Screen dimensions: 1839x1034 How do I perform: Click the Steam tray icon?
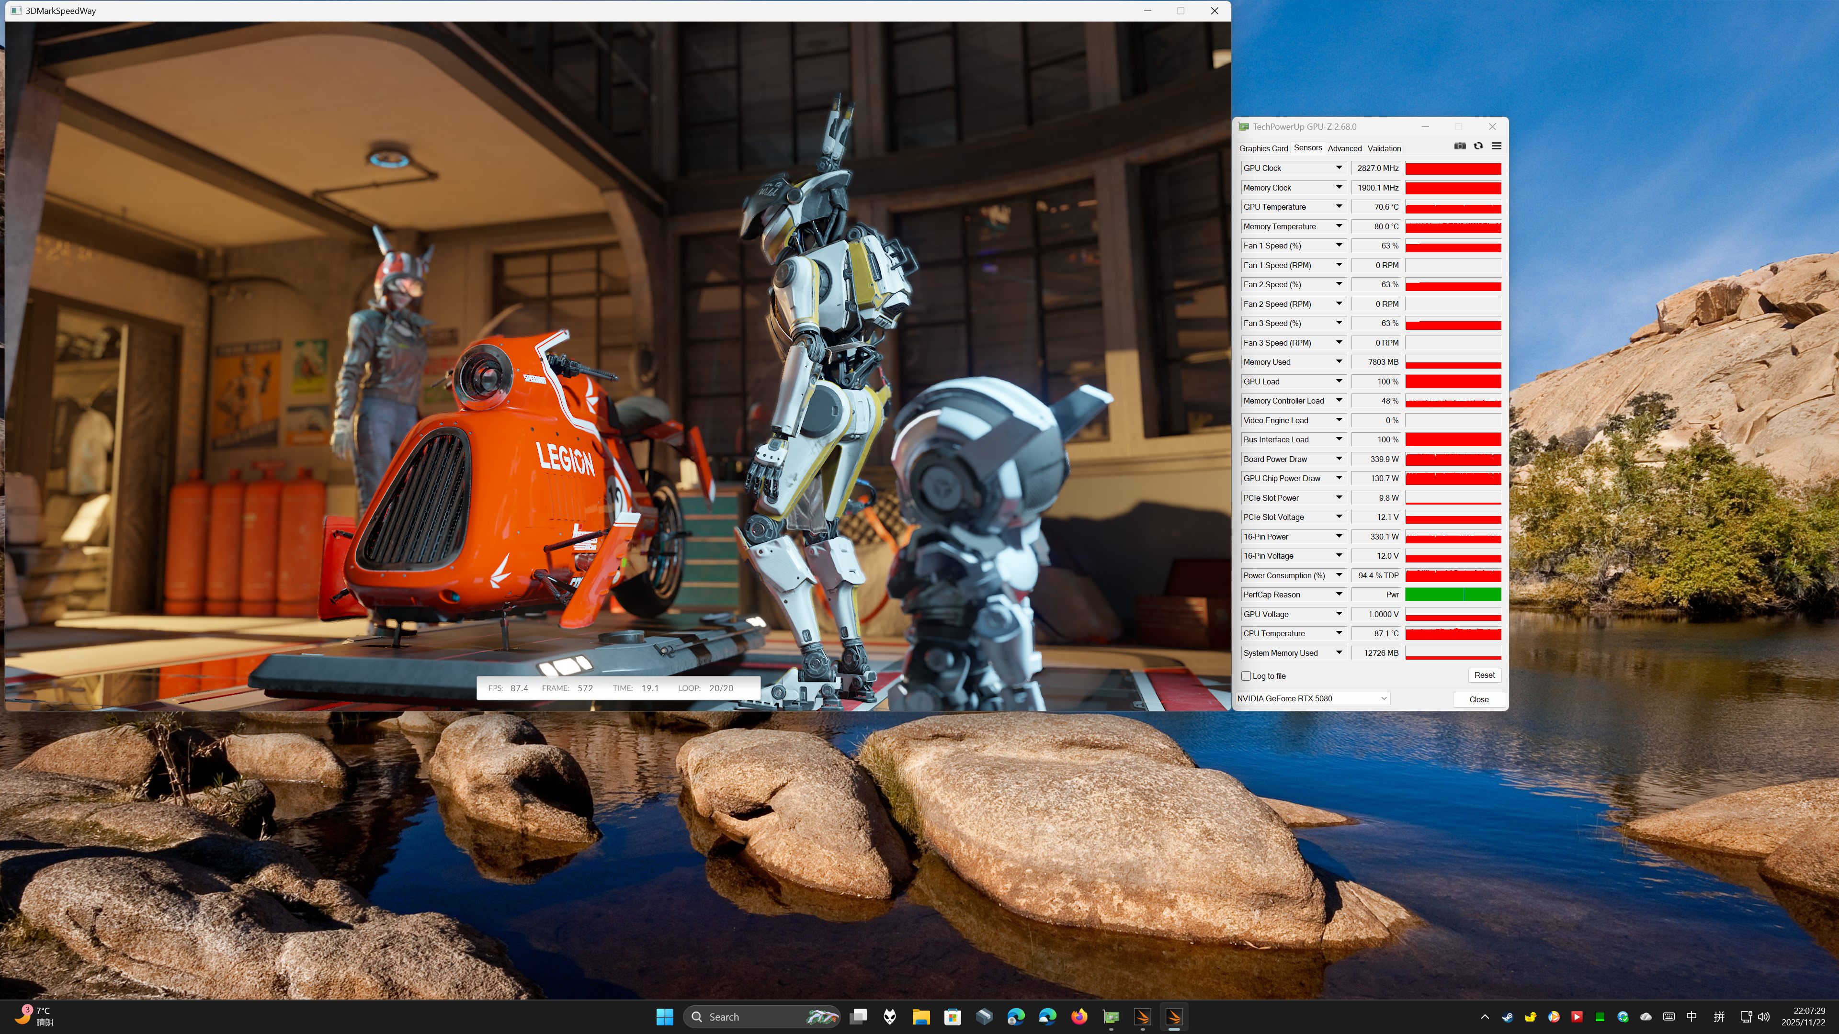[x=1508, y=1017]
